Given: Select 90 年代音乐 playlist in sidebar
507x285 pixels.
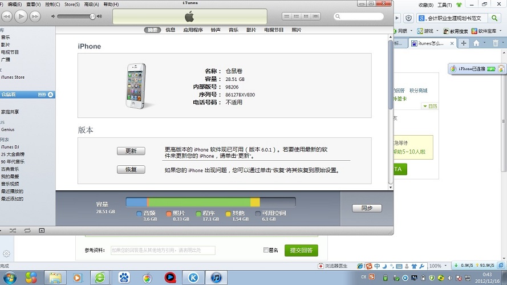Looking at the screenshot, I should pyautogui.click(x=13, y=161).
